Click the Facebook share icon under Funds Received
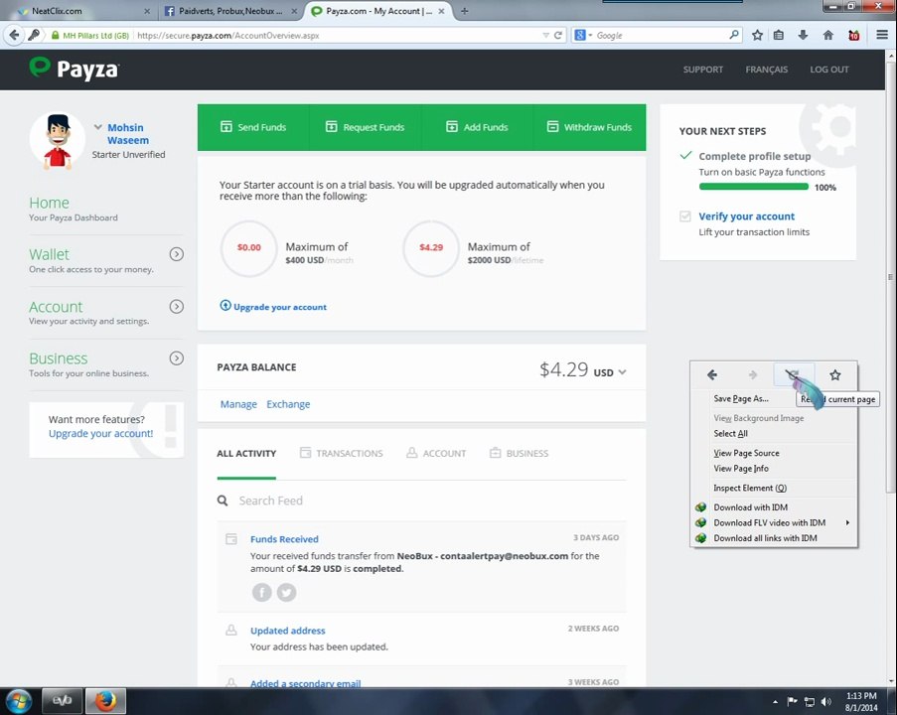 (262, 592)
